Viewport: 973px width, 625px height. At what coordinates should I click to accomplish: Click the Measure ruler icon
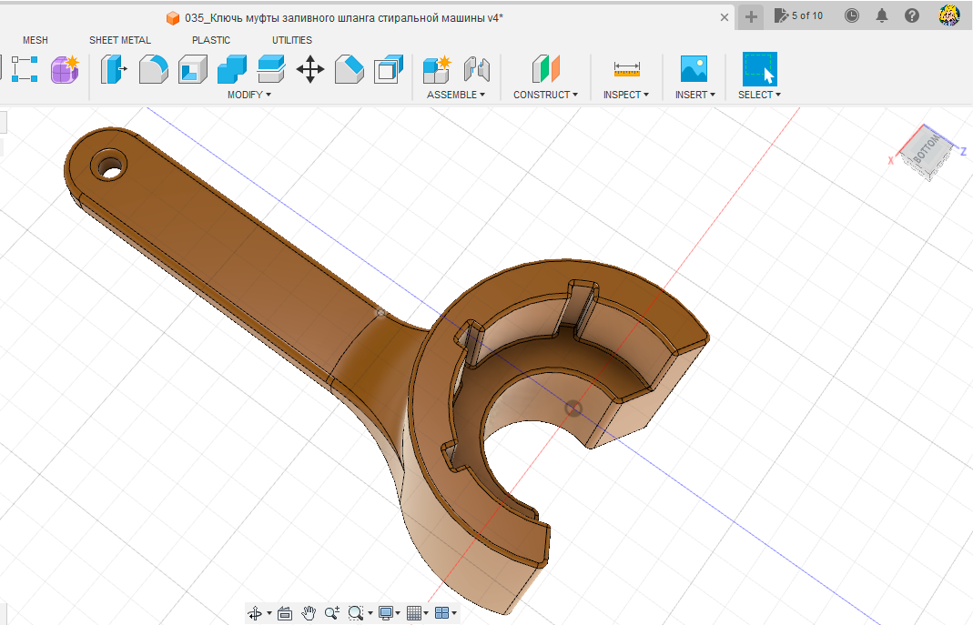point(627,69)
